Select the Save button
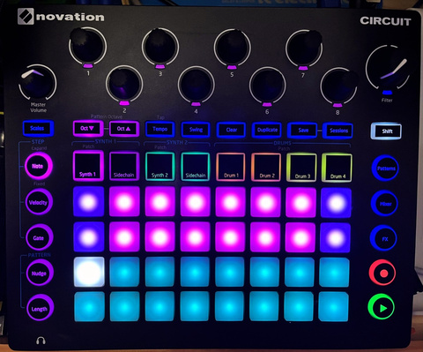The image size is (423, 352). [302, 130]
